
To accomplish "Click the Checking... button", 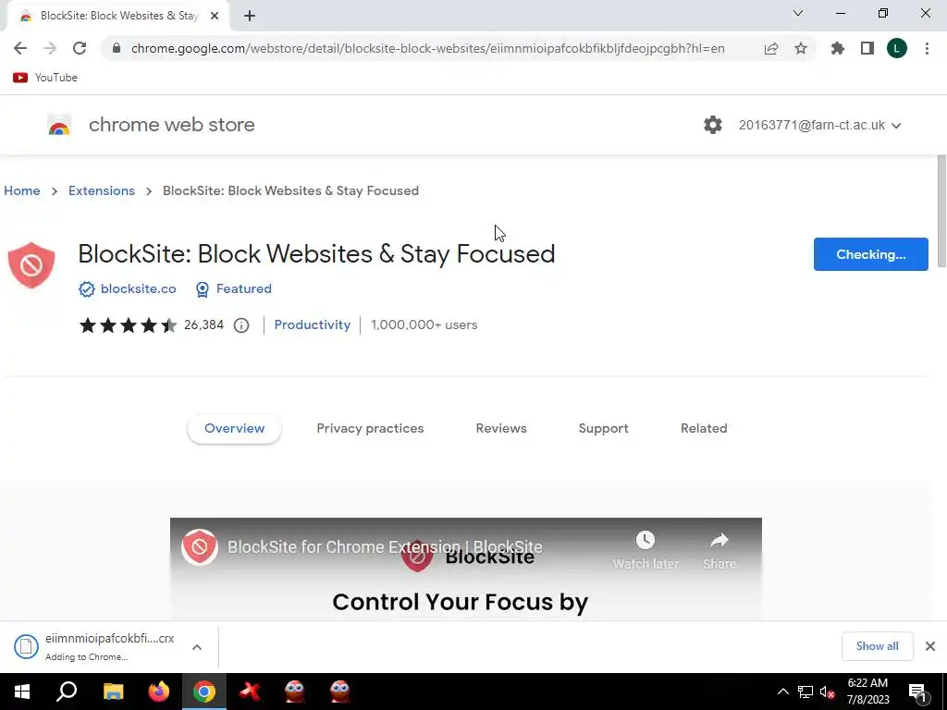I will click(x=870, y=254).
